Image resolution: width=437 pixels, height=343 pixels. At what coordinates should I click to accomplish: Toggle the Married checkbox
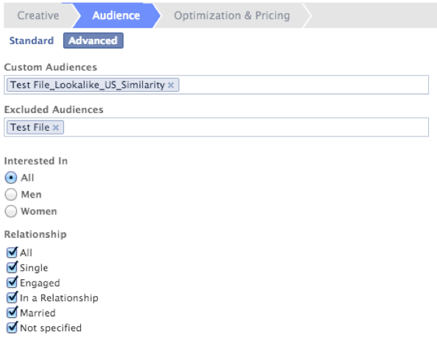pyautogui.click(x=12, y=312)
